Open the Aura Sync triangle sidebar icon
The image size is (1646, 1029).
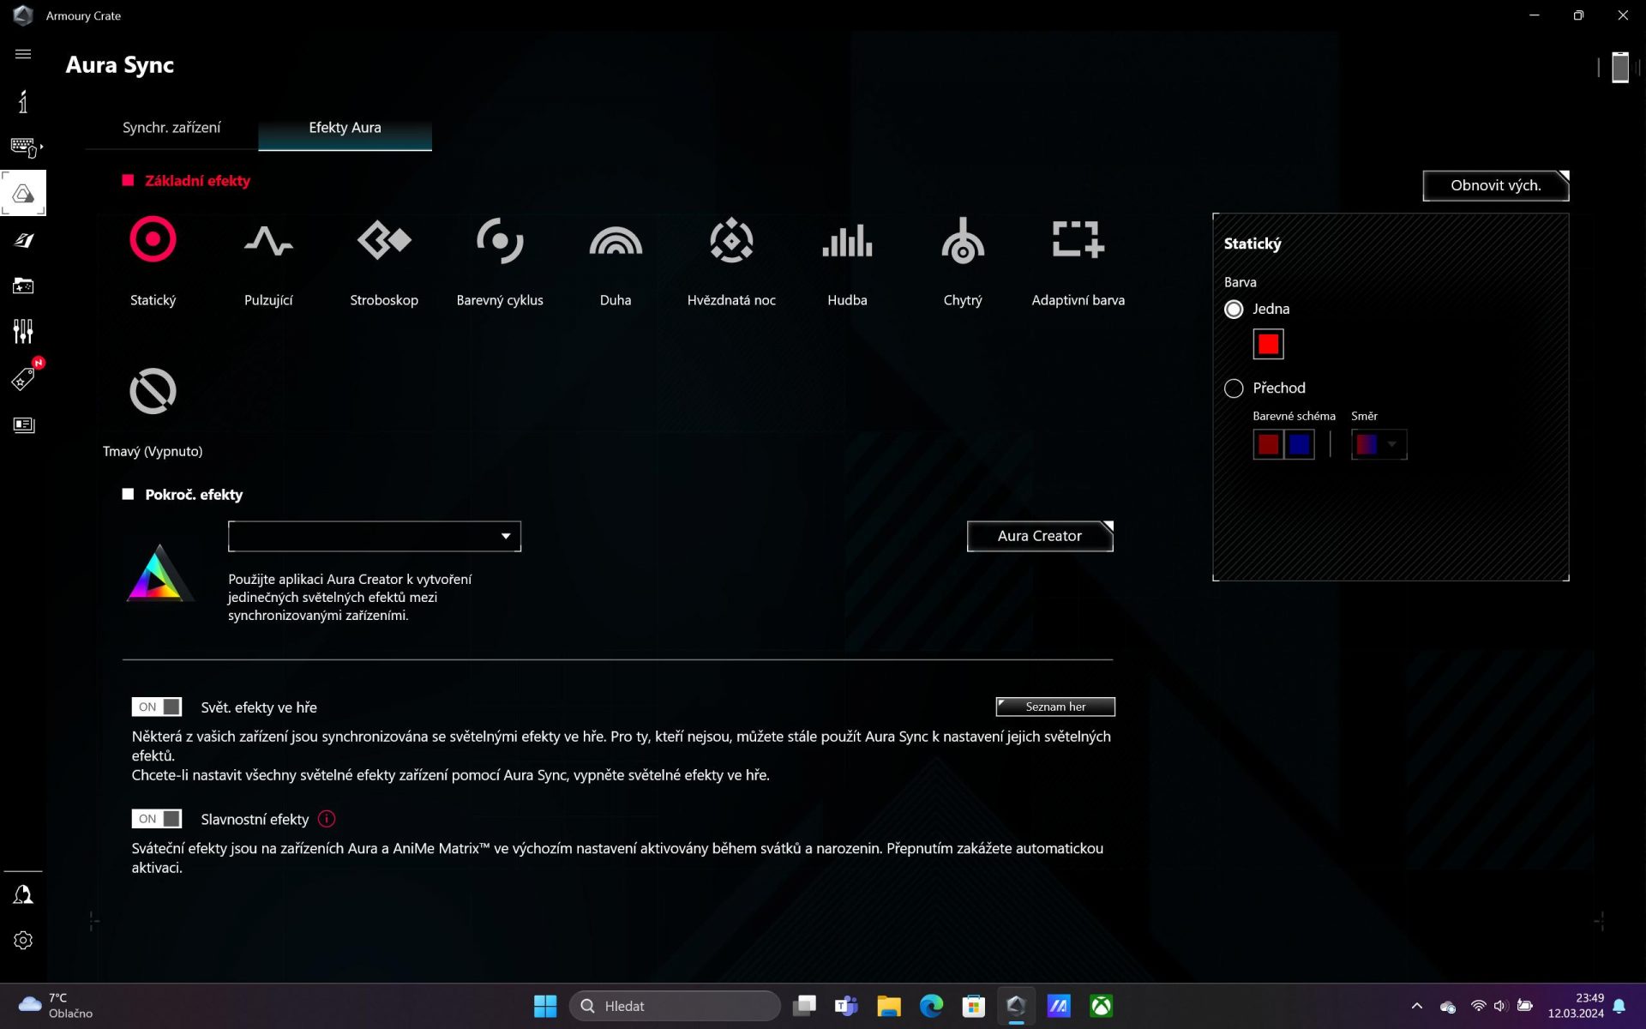tap(23, 194)
